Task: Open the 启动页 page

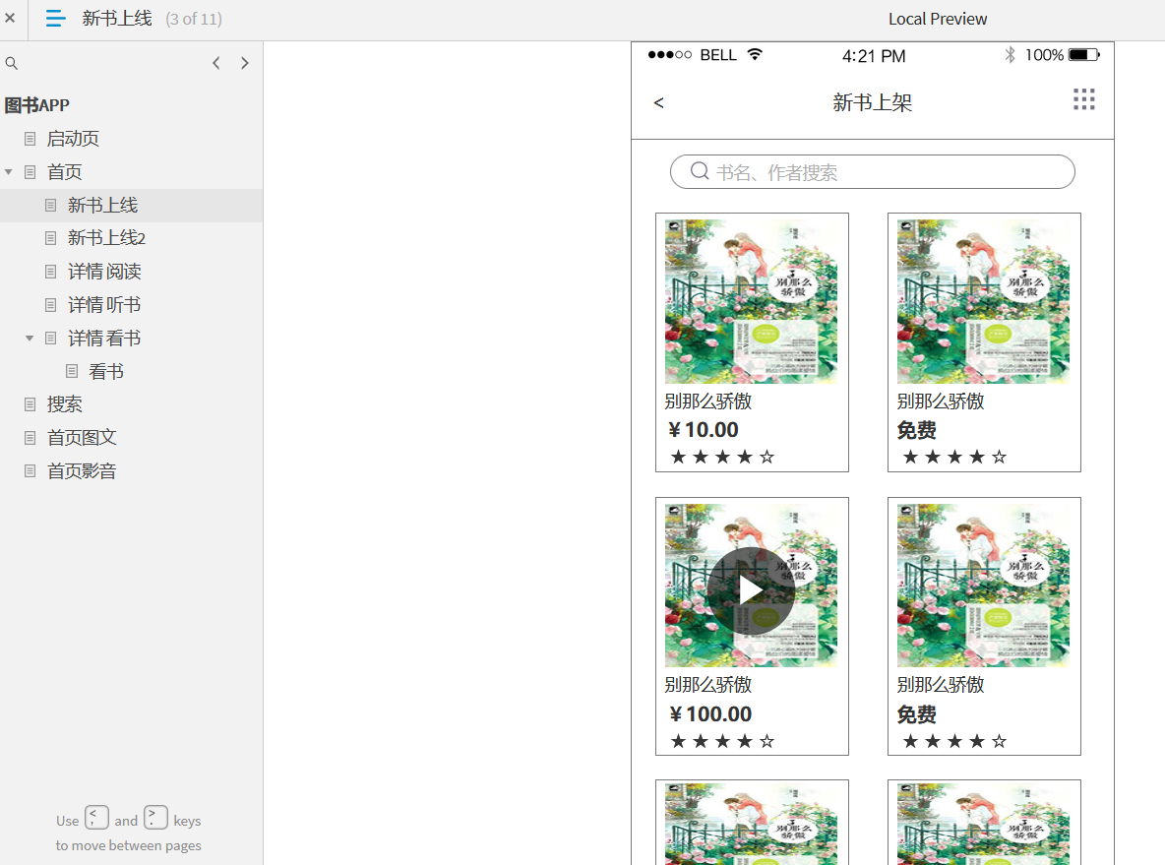Action: [73, 139]
